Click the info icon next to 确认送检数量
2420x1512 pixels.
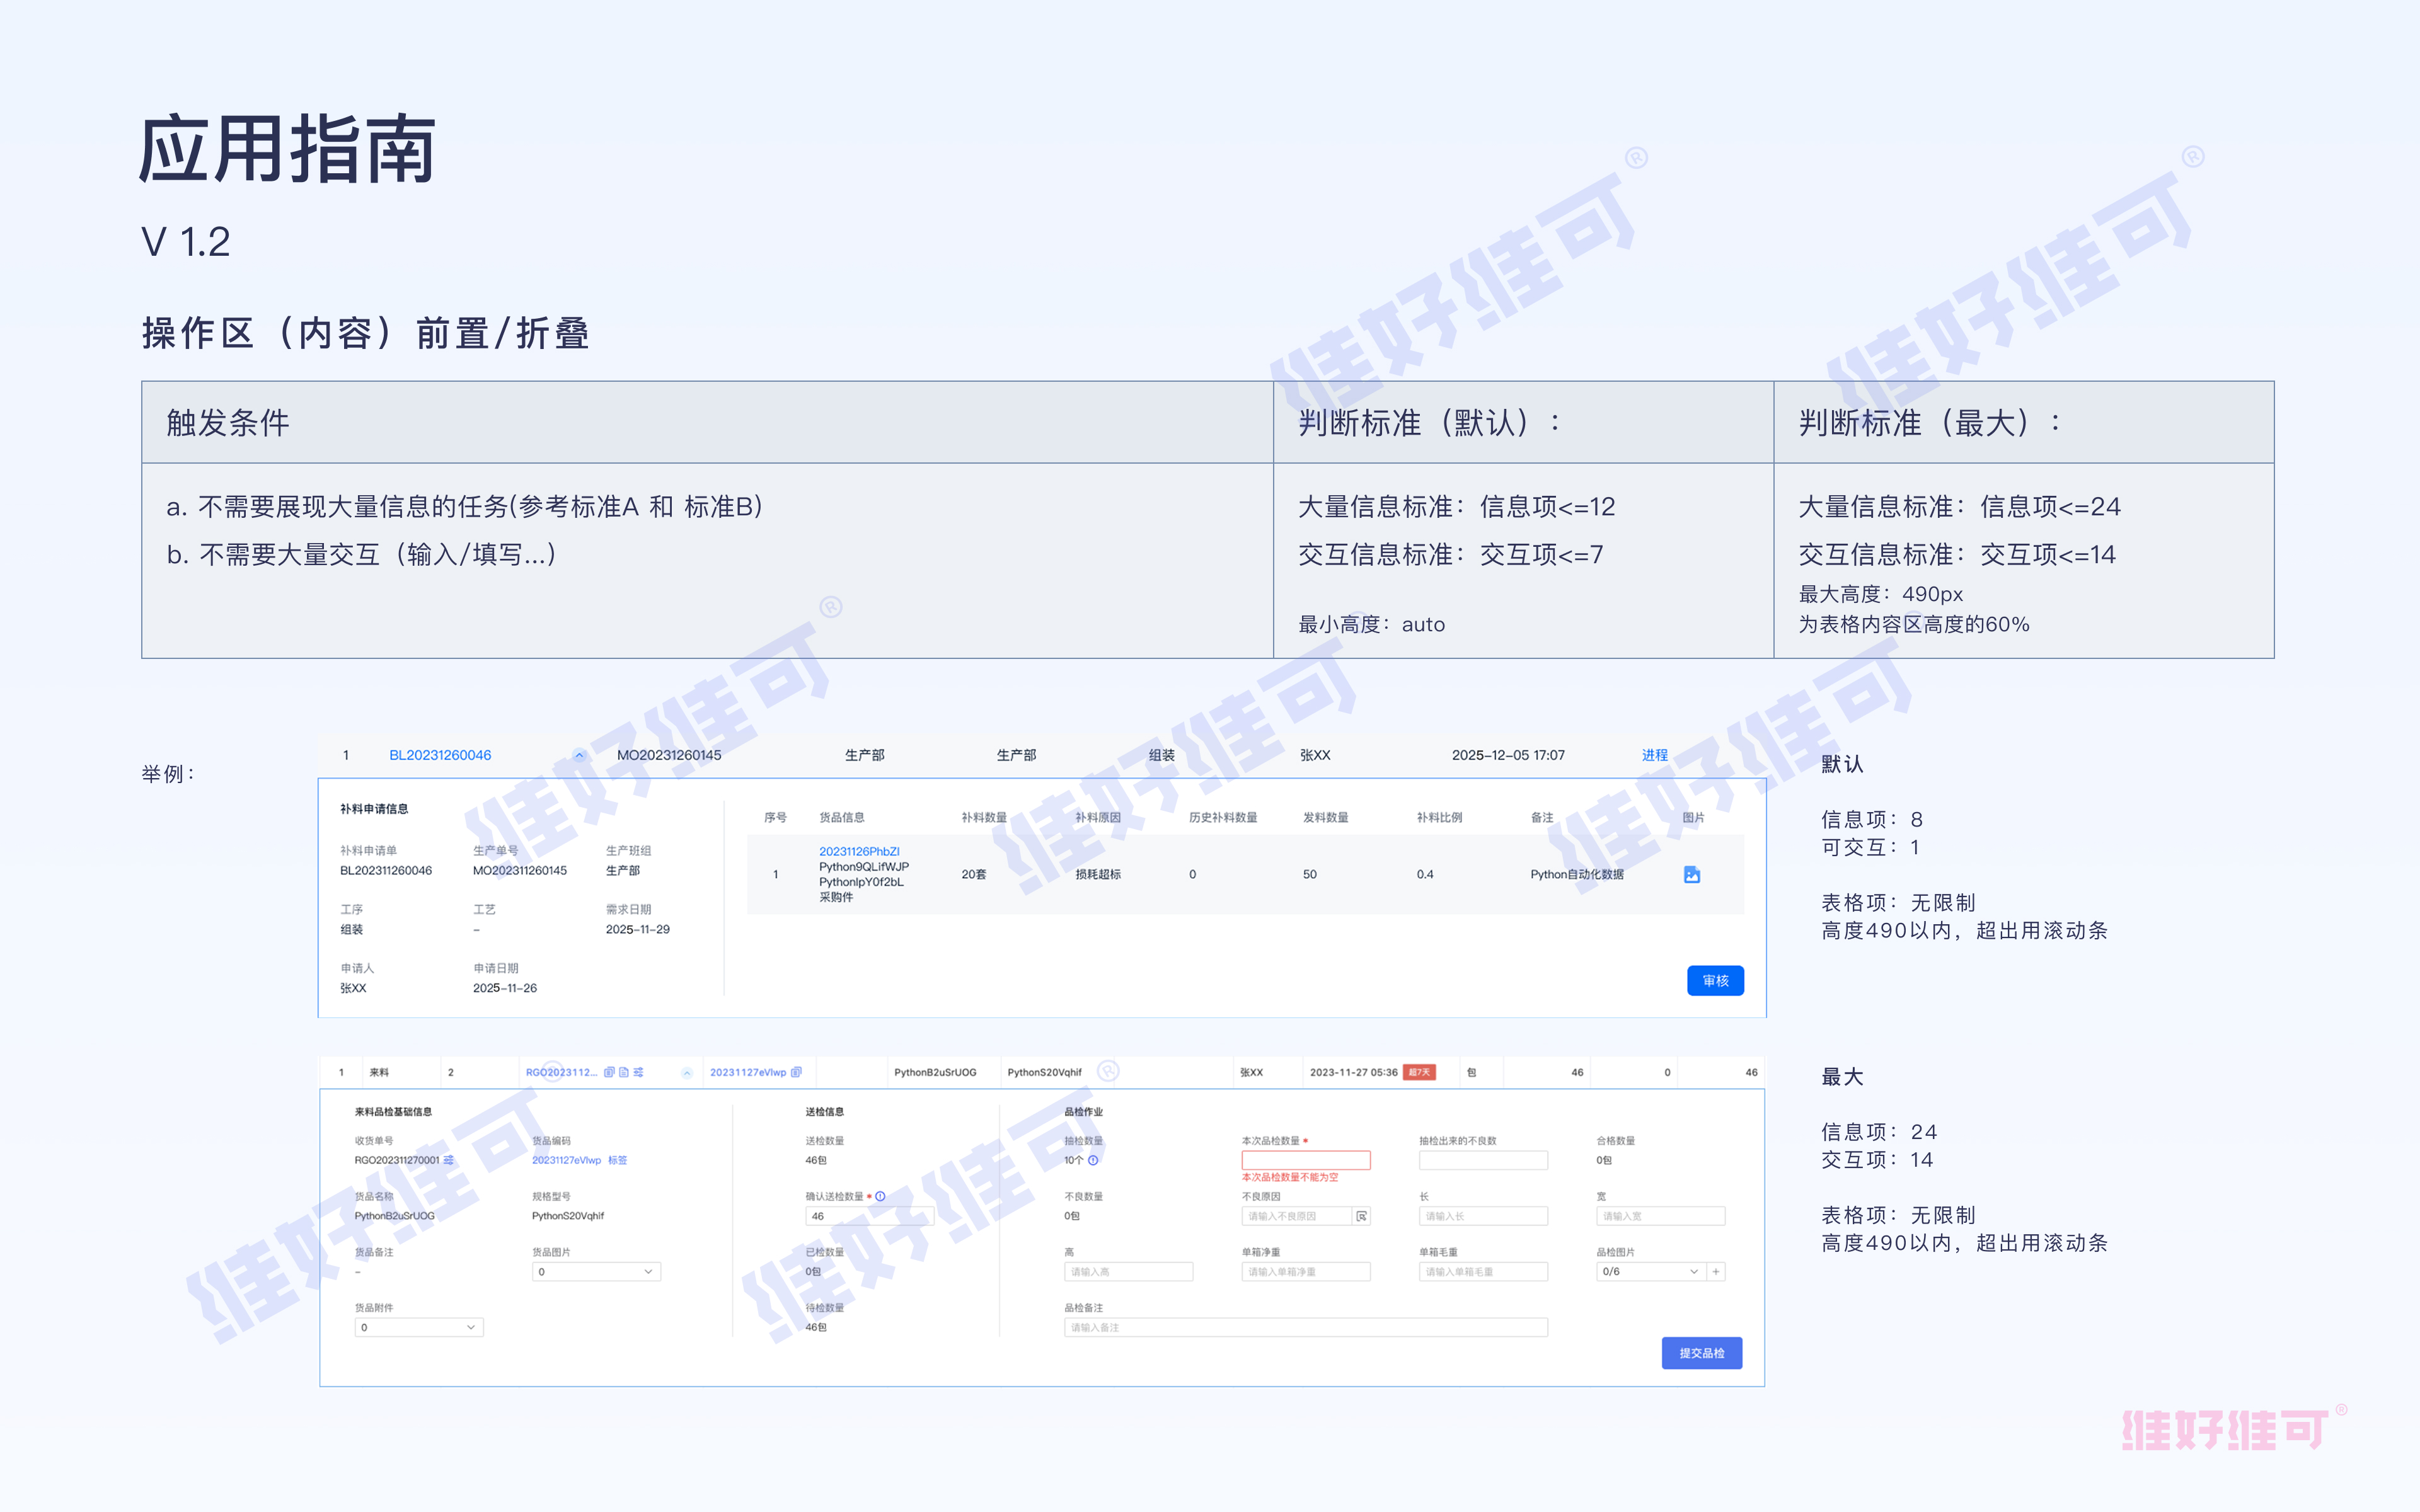click(880, 1196)
